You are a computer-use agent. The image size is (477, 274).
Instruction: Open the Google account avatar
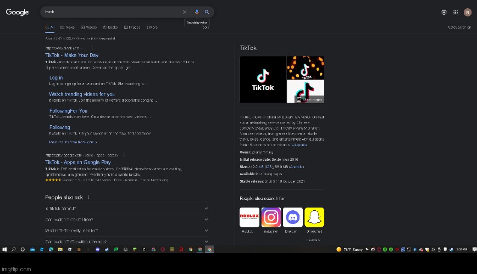468,12
